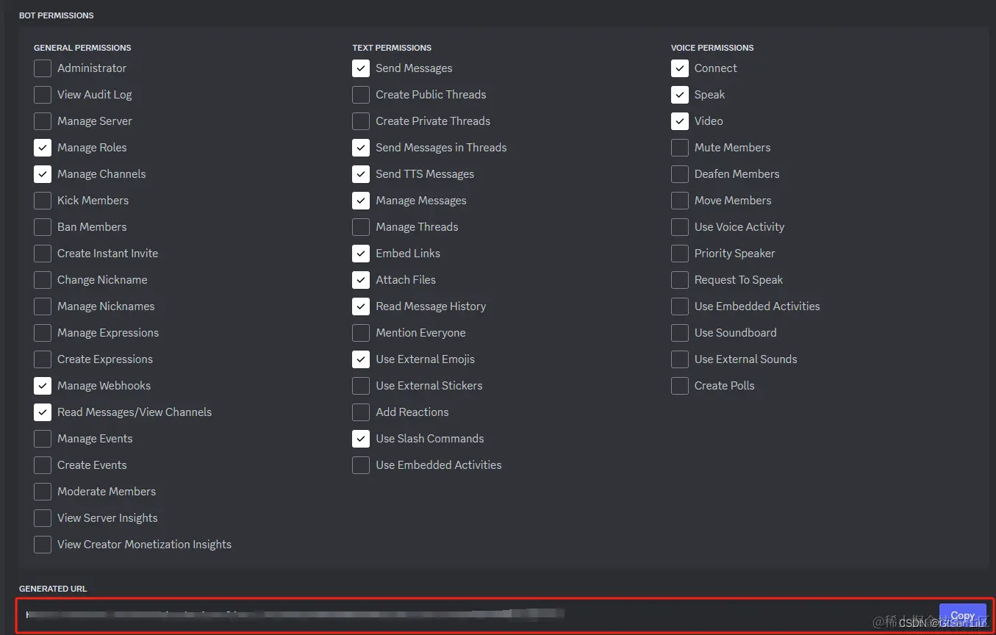996x635 pixels.
Task: Uncheck the Manage Webhooks permission
Action: [x=43, y=386]
